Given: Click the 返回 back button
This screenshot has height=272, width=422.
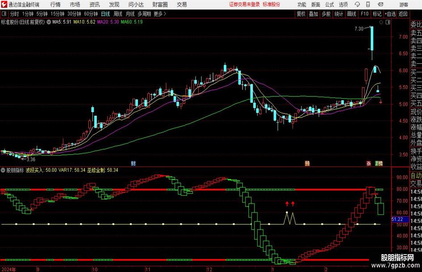Looking at the screenshot, I should click(403, 14).
